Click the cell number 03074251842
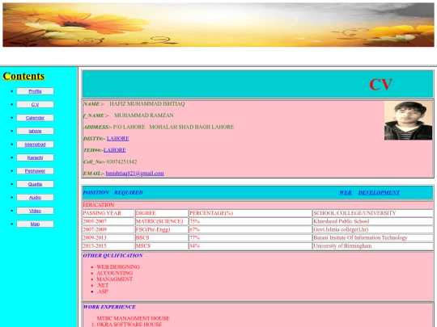 [121, 161]
